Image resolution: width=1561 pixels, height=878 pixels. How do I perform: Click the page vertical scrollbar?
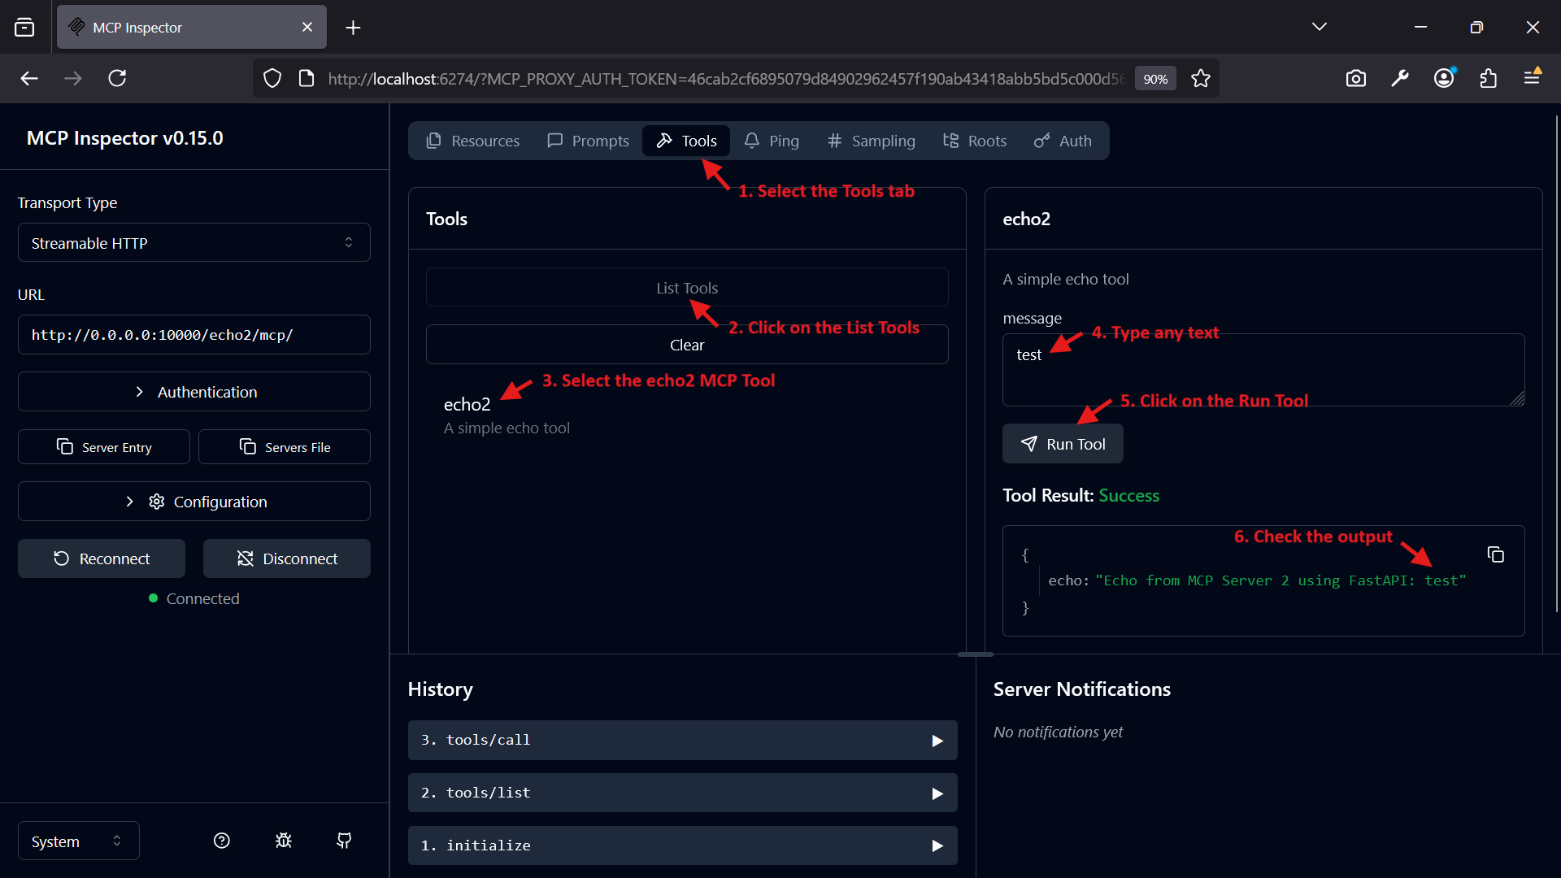pos(1557,363)
